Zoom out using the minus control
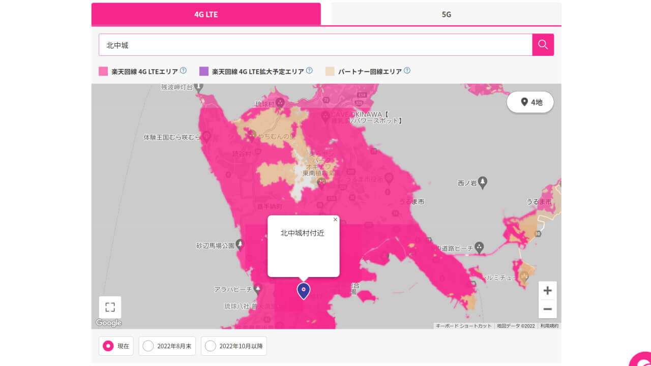Image resolution: width=651 pixels, height=366 pixels. coord(547,309)
